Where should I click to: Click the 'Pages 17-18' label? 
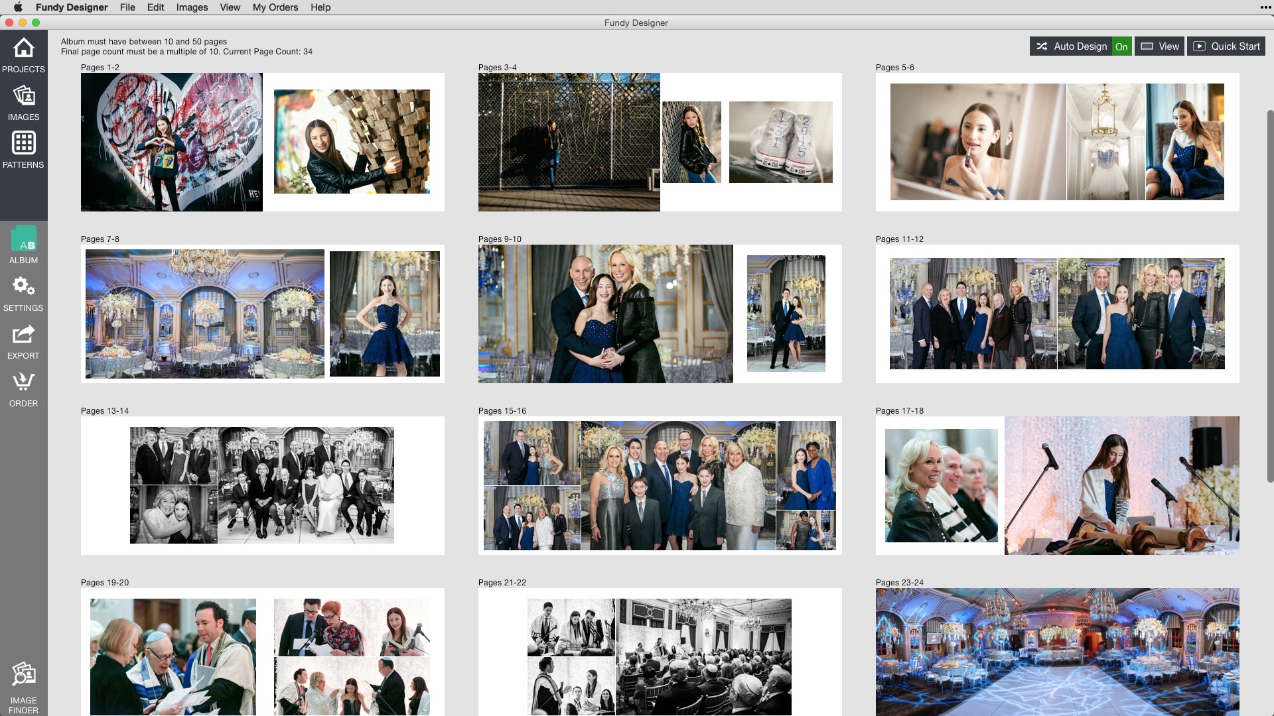(899, 411)
